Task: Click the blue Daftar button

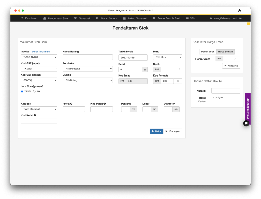Action: (156, 131)
